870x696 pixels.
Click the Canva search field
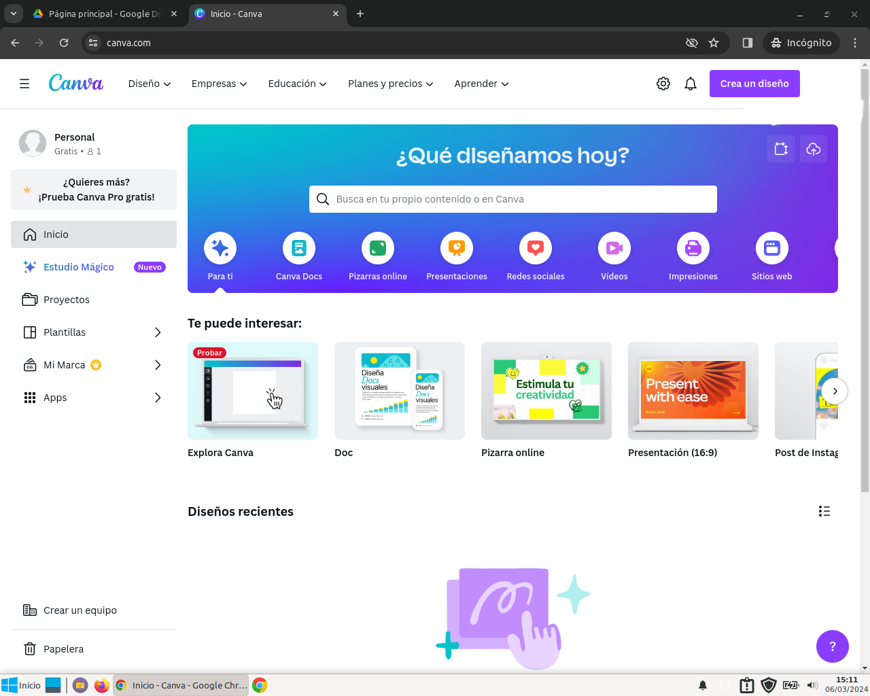tap(513, 199)
